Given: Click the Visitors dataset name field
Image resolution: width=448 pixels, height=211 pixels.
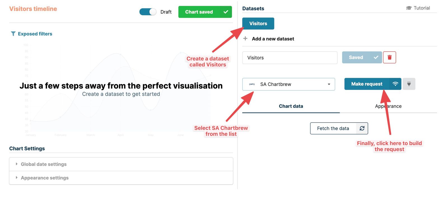Looking at the screenshot, I should point(290,57).
